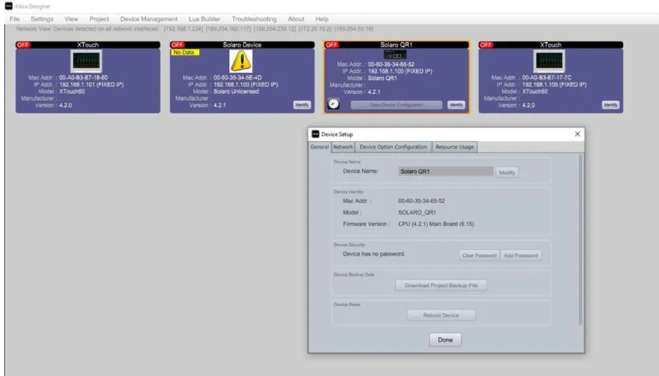Switch to the Network tab
The width and height of the screenshot is (659, 376).
[343, 146]
